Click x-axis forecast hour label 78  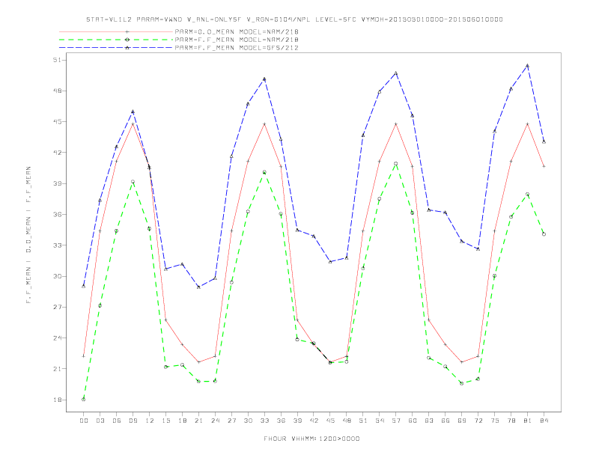point(511,421)
